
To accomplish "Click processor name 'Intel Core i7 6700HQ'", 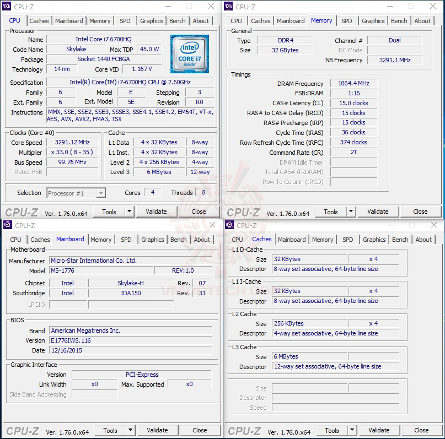I will click(104, 40).
